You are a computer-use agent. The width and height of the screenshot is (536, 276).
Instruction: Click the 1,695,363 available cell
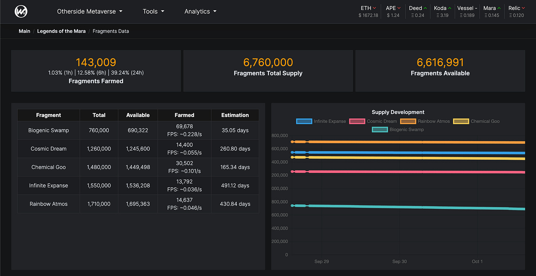coord(138,204)
